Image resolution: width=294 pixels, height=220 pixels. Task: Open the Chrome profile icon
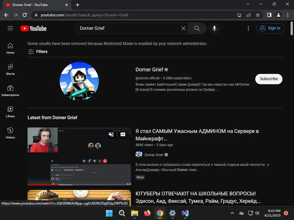coord(278,15)
